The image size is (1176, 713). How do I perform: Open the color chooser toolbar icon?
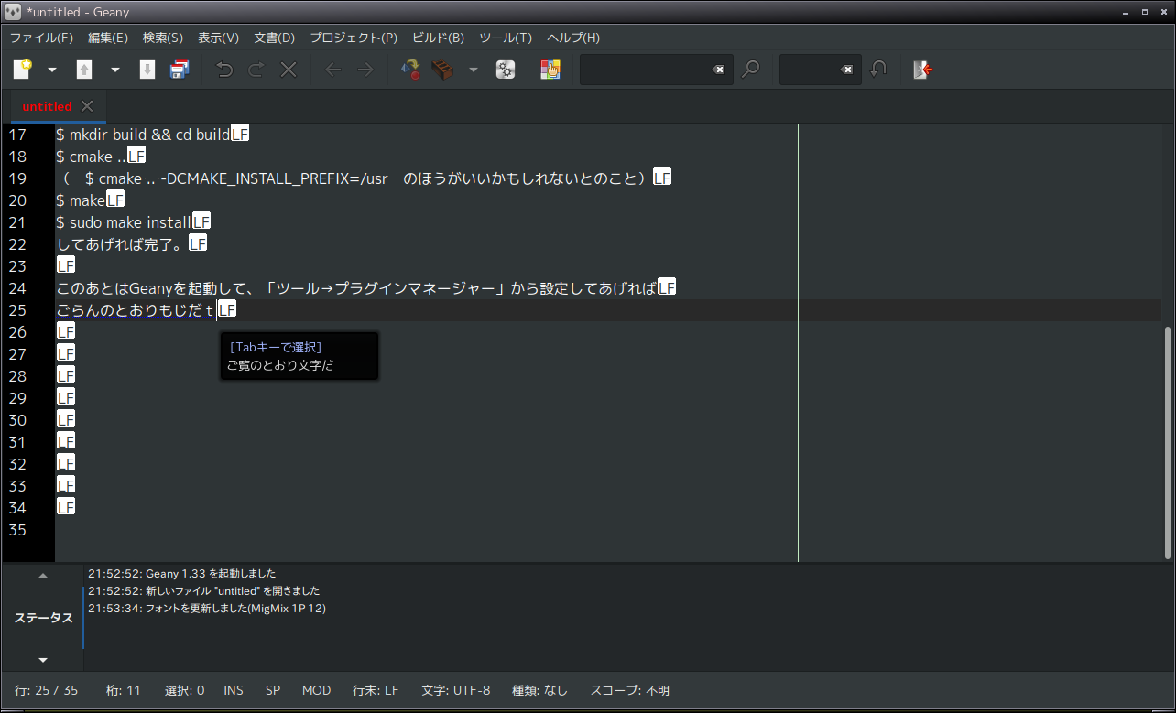click(550, 70)
